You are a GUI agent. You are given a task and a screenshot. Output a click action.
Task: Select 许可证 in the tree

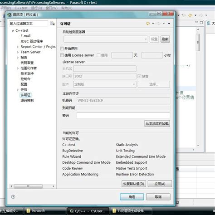(x=25, y=95)
